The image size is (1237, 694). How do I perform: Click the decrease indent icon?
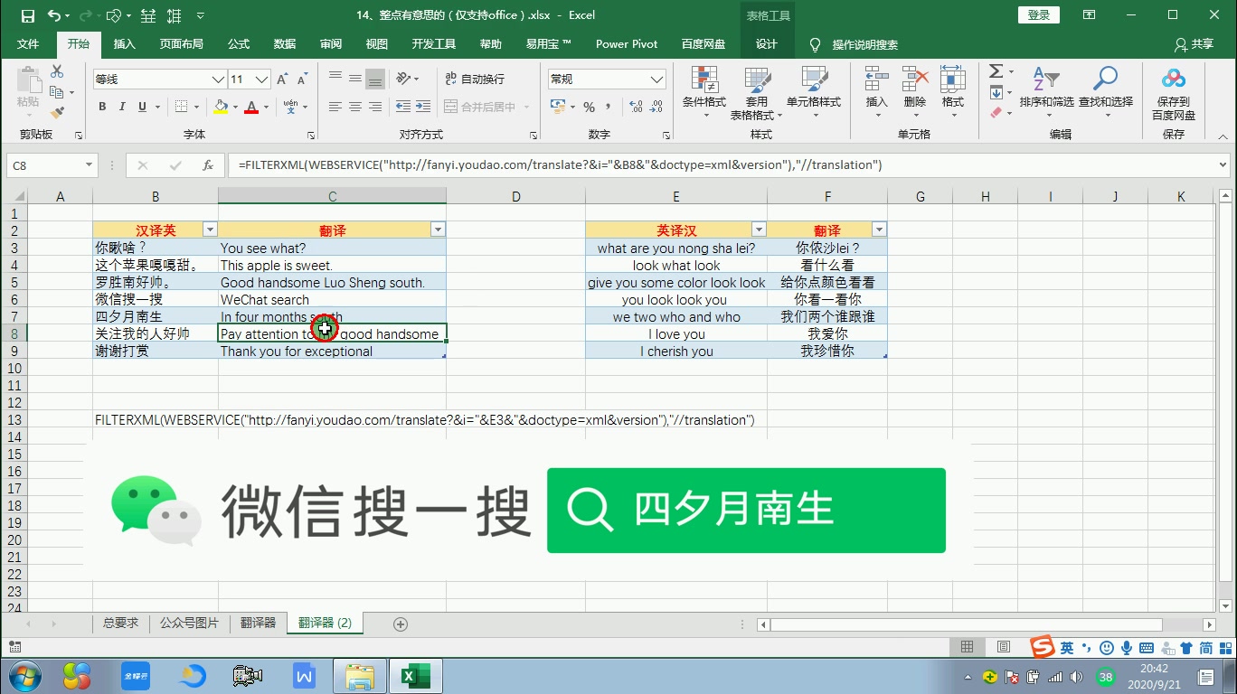click(x=403, y=107)
